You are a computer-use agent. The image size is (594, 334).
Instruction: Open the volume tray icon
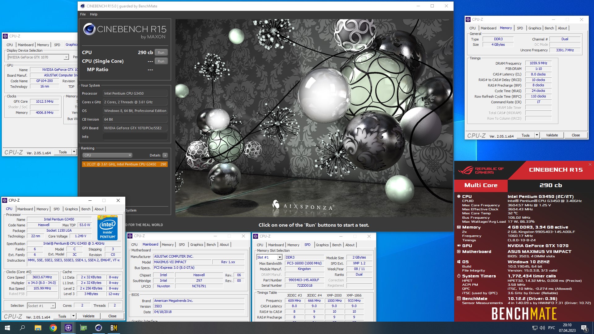542,328
